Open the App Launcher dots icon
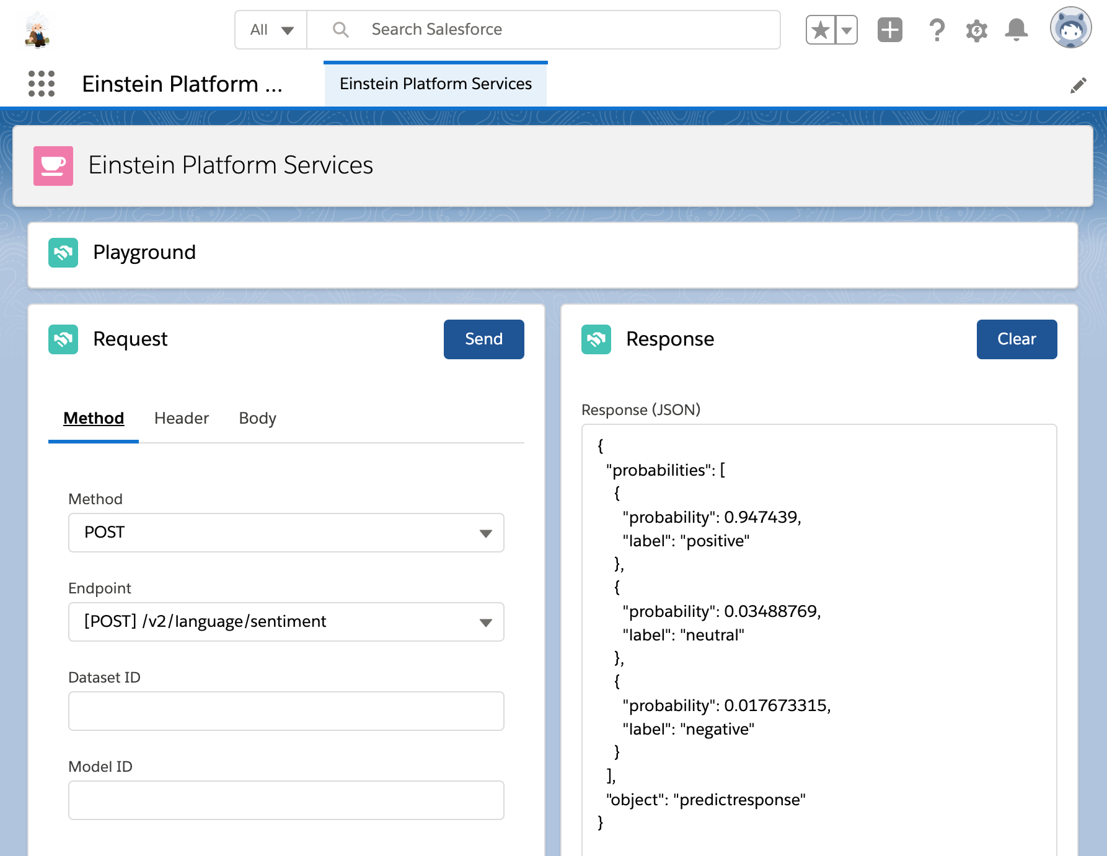The image size is (1107, 856). point(42,84)
